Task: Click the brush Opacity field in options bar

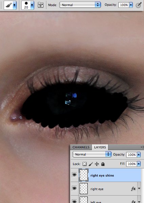Action: click(x=124, y=5)
